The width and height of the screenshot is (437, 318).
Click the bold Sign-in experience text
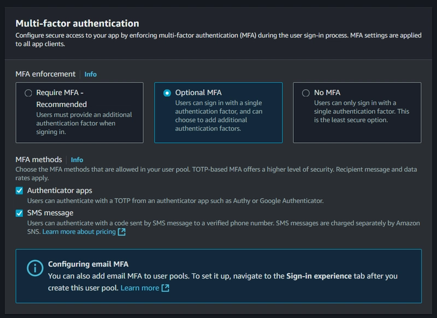319,276
